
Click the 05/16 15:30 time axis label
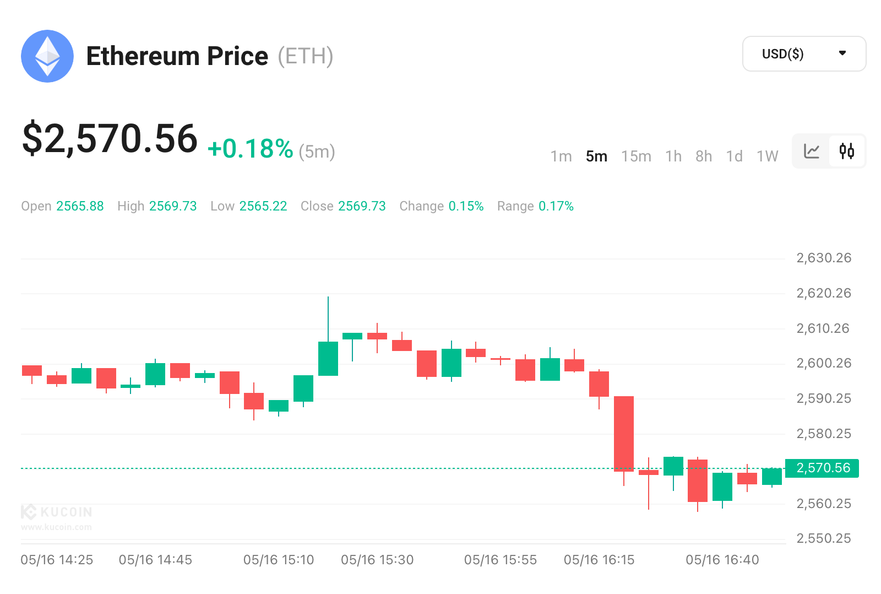click(x=377, y=560)
